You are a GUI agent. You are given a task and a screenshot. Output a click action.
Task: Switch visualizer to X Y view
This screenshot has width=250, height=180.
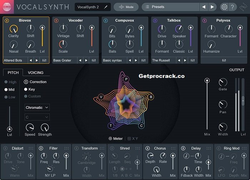[132, 139]
